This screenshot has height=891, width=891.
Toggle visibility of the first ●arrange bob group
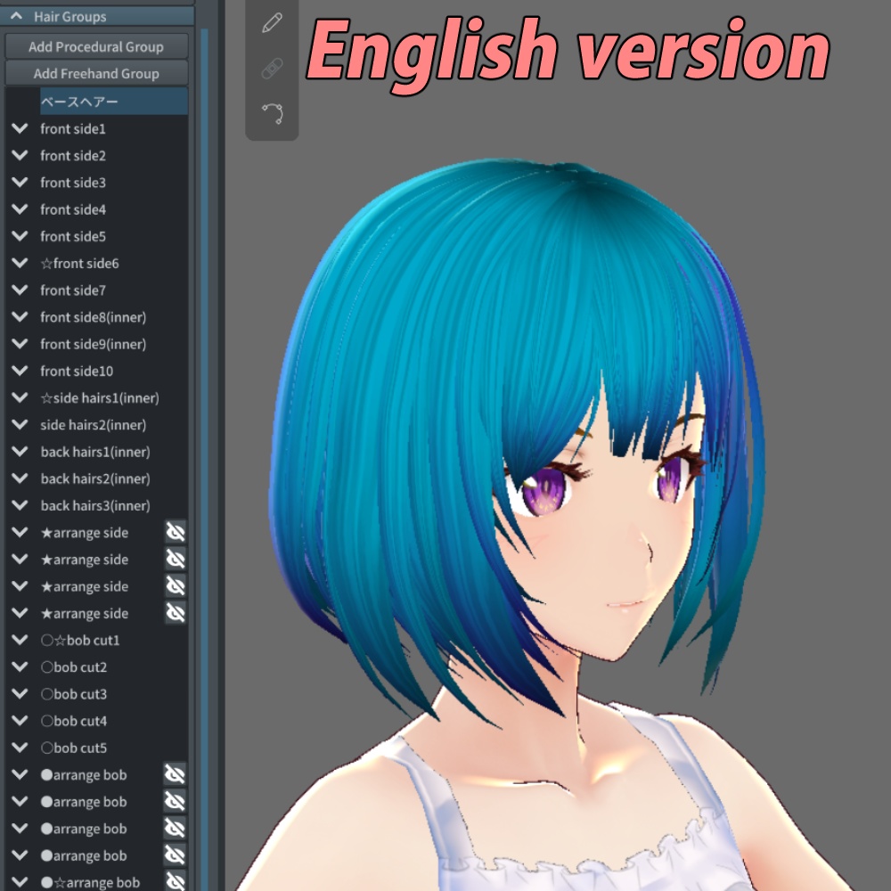point(176,774)
